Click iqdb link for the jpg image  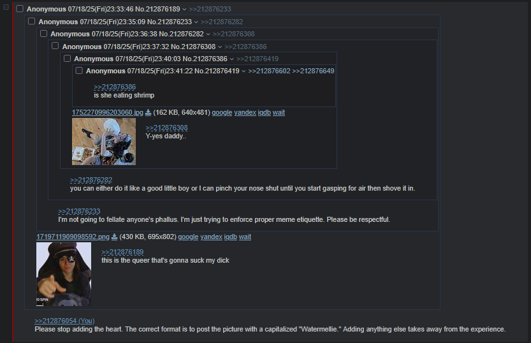pos(264,112)
